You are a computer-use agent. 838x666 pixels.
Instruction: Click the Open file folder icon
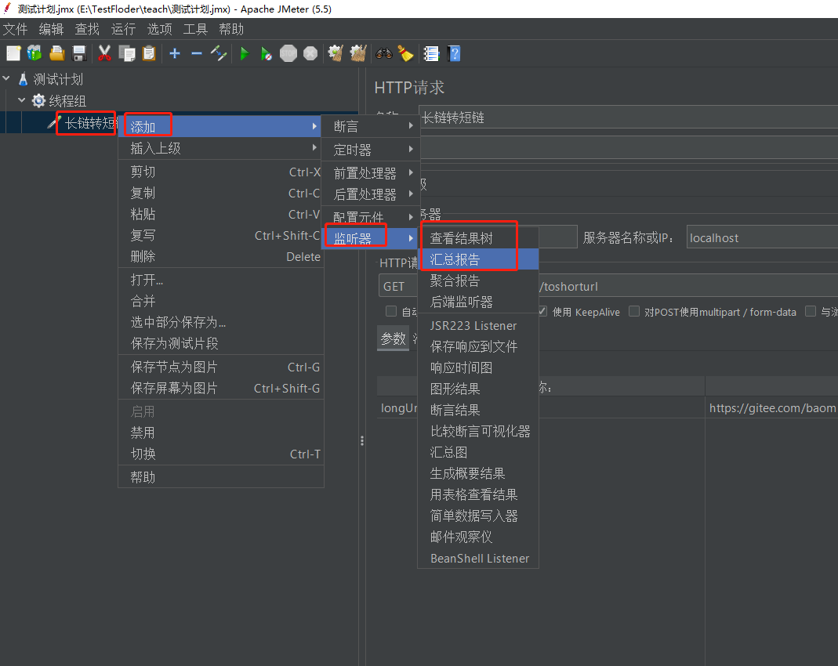[56, 53]
